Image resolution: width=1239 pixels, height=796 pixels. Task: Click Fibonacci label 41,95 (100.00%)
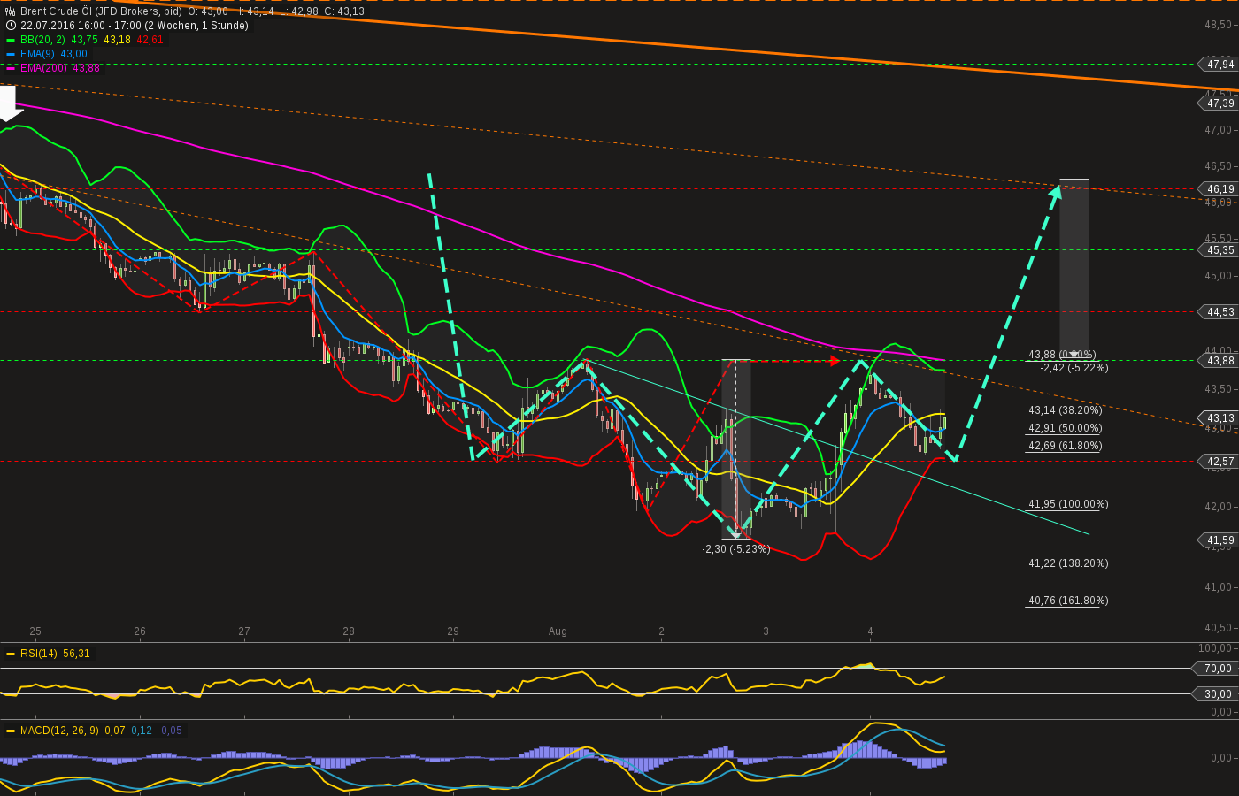[1068, 504]
